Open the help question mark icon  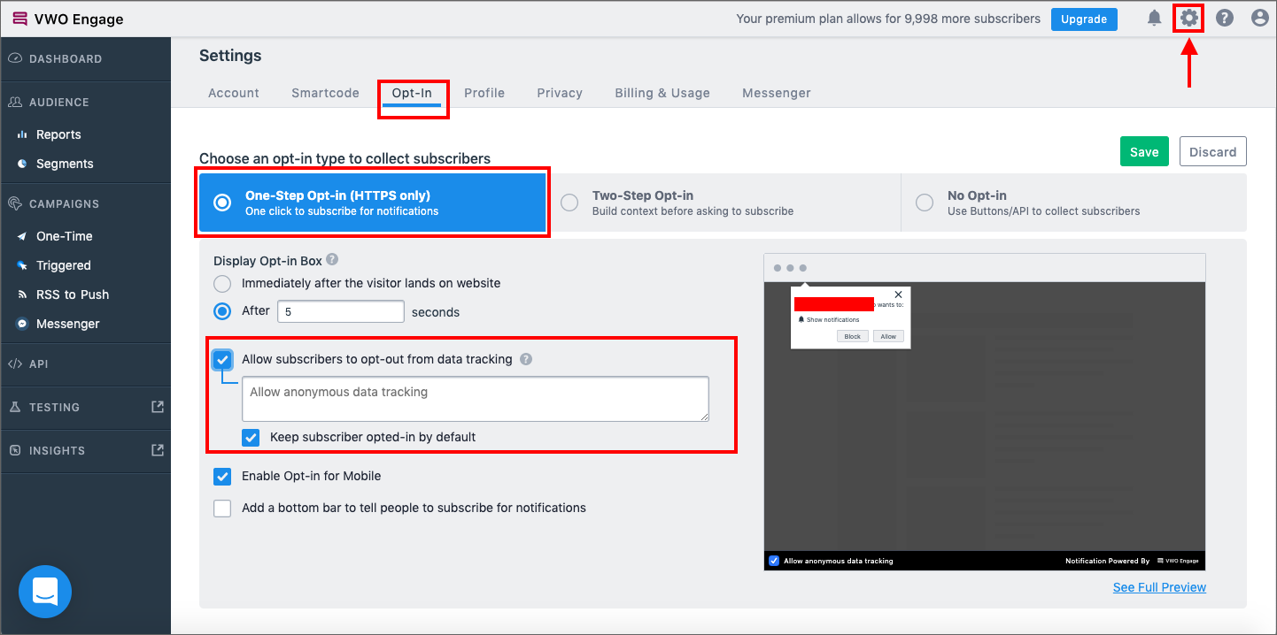pos(1225,18)
